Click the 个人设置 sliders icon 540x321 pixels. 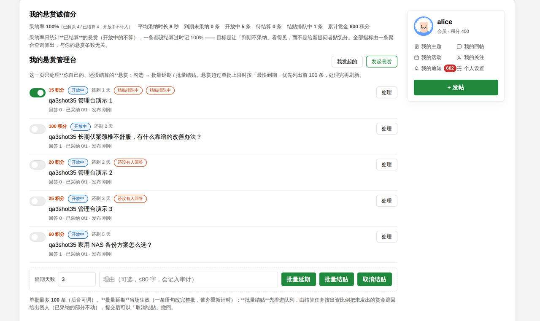tap(459, 68)
